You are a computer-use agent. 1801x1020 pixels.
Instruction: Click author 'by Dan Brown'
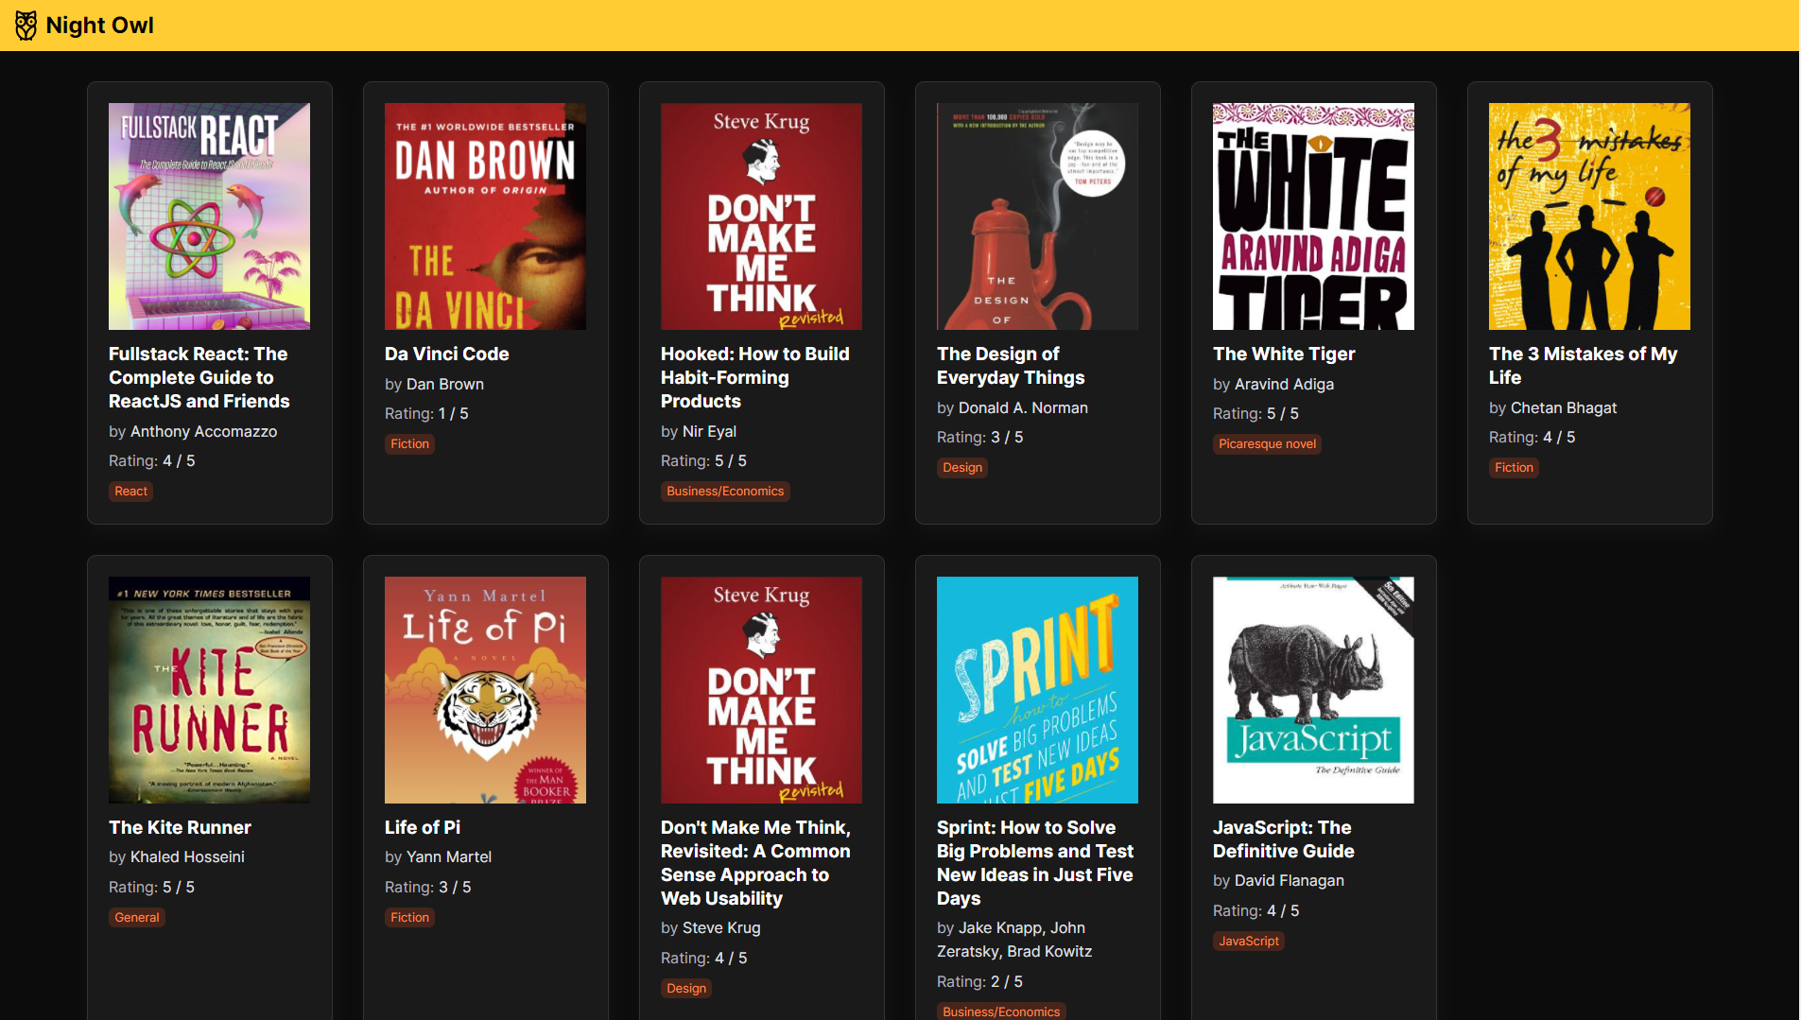click(434, 385)
